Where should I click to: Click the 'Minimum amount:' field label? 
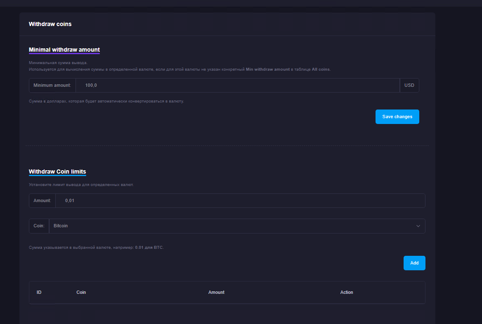click(x=52, y=86)
